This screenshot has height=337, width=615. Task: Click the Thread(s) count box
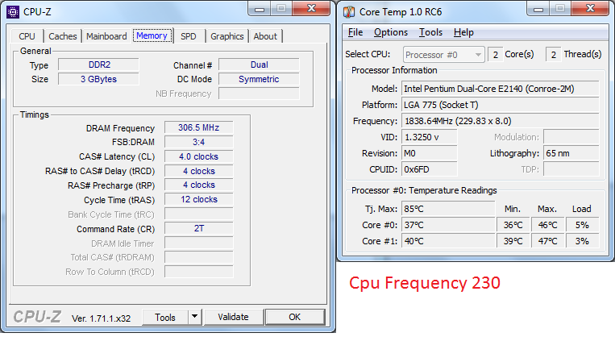click(553, 55)
